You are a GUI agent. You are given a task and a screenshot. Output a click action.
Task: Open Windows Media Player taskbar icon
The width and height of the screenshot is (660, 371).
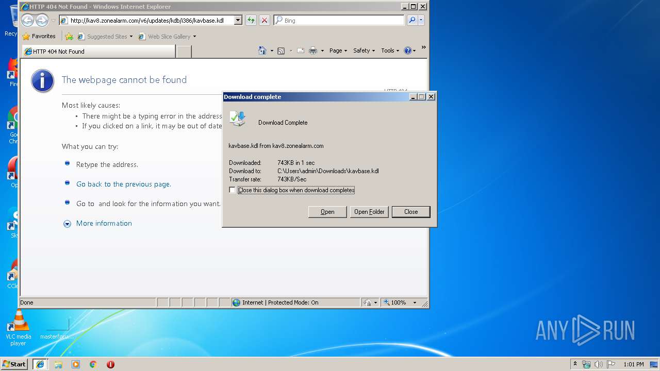click(76, 364)
